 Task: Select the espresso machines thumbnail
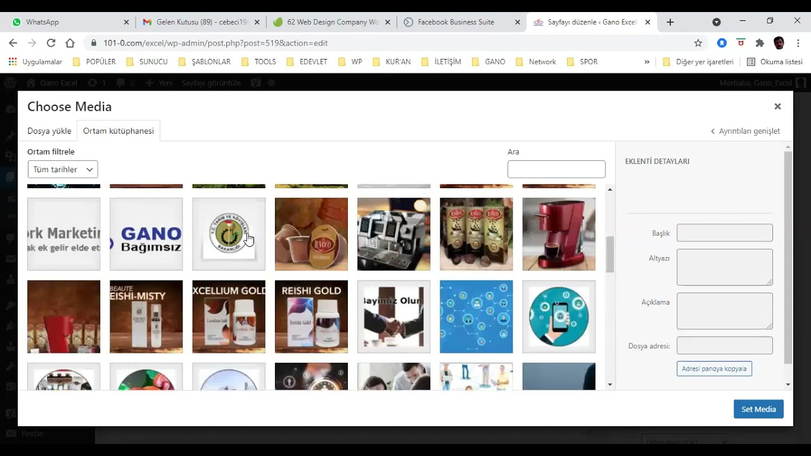point(393,234)
